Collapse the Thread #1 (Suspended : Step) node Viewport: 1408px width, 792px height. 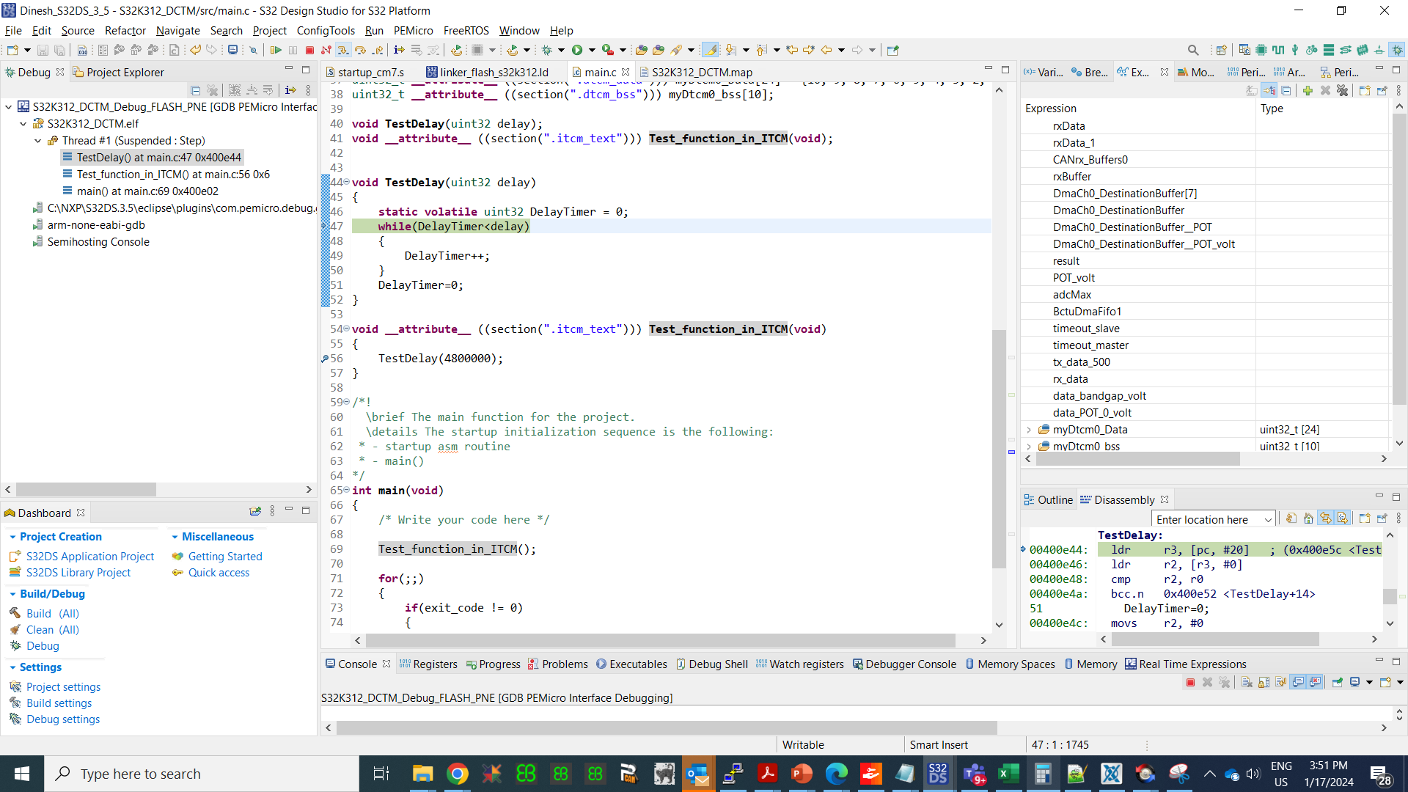click(37, 140)
